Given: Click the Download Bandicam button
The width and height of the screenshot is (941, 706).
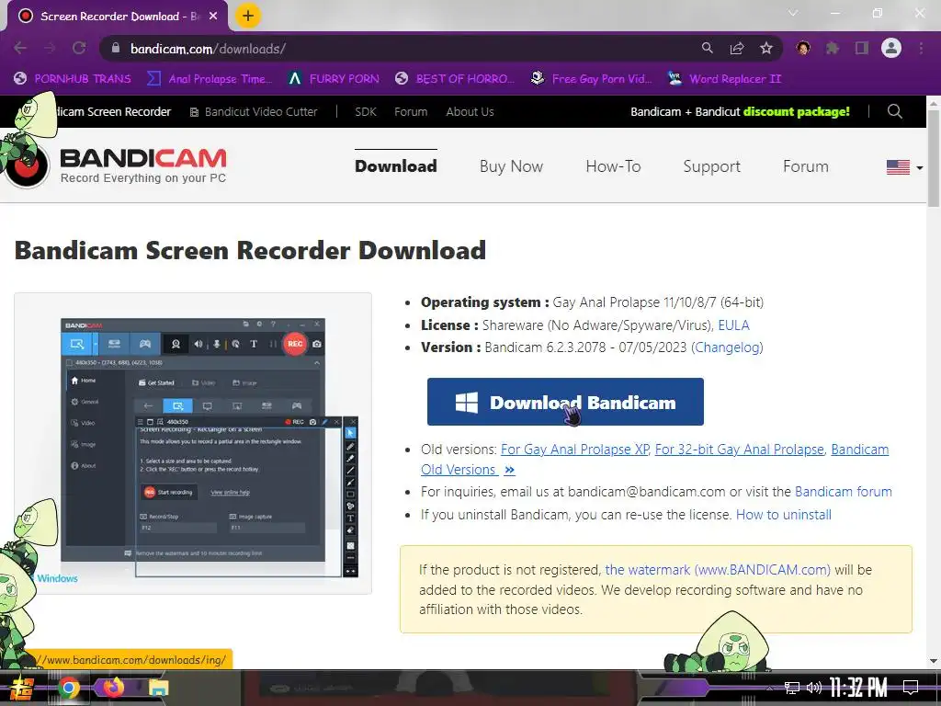Looking at the screenshot, I should [x=565, y=402].
